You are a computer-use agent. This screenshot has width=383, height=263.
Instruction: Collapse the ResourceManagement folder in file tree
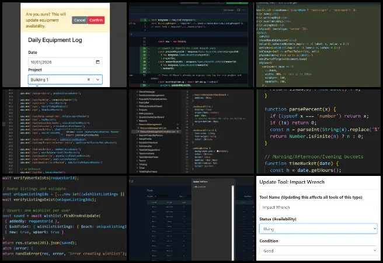coord(151,124)
